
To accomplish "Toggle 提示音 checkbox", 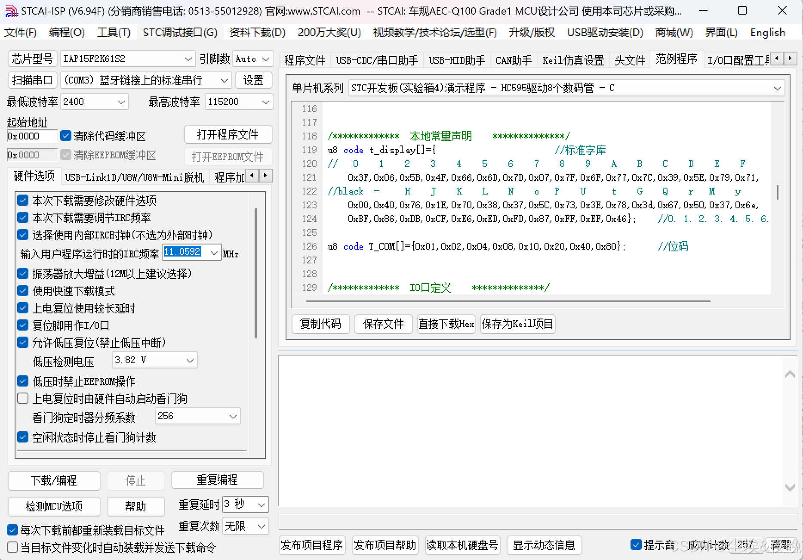I will [636, 545].
